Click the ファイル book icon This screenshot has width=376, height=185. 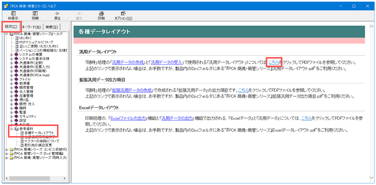click(16, 79)
